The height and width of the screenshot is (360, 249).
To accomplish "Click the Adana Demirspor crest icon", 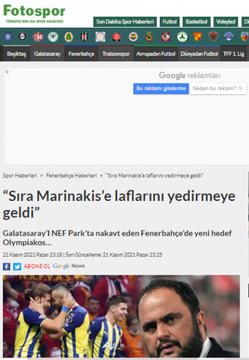I will [x=8, y=37].
